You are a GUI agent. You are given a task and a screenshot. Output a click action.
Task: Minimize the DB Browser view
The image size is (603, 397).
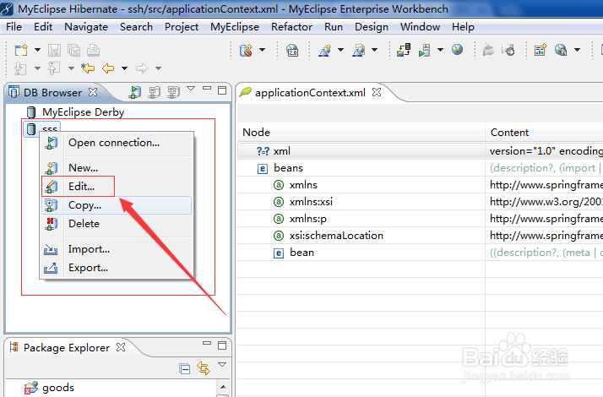click(x=207, y=89)
